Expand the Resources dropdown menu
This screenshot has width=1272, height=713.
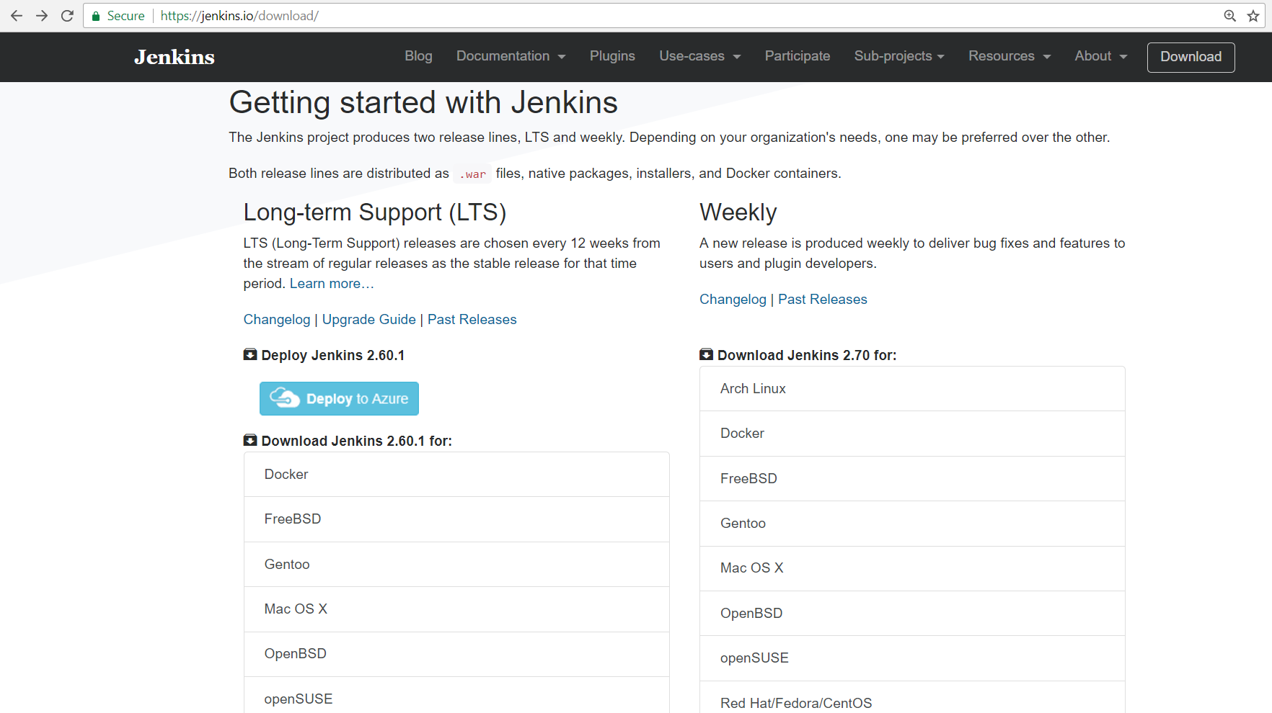(x=1010, y=56)
